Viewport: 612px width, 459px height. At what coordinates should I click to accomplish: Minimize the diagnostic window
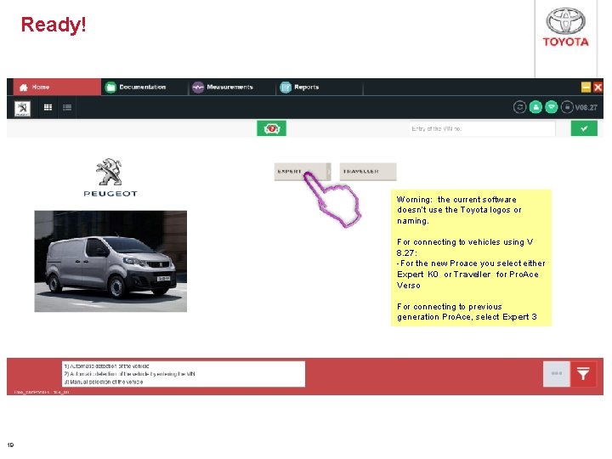586,87
